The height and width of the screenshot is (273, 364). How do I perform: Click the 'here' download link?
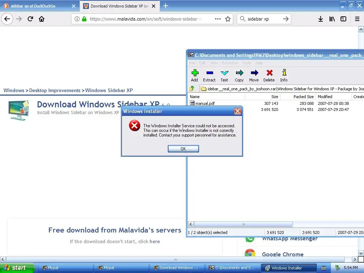[155, 241]
